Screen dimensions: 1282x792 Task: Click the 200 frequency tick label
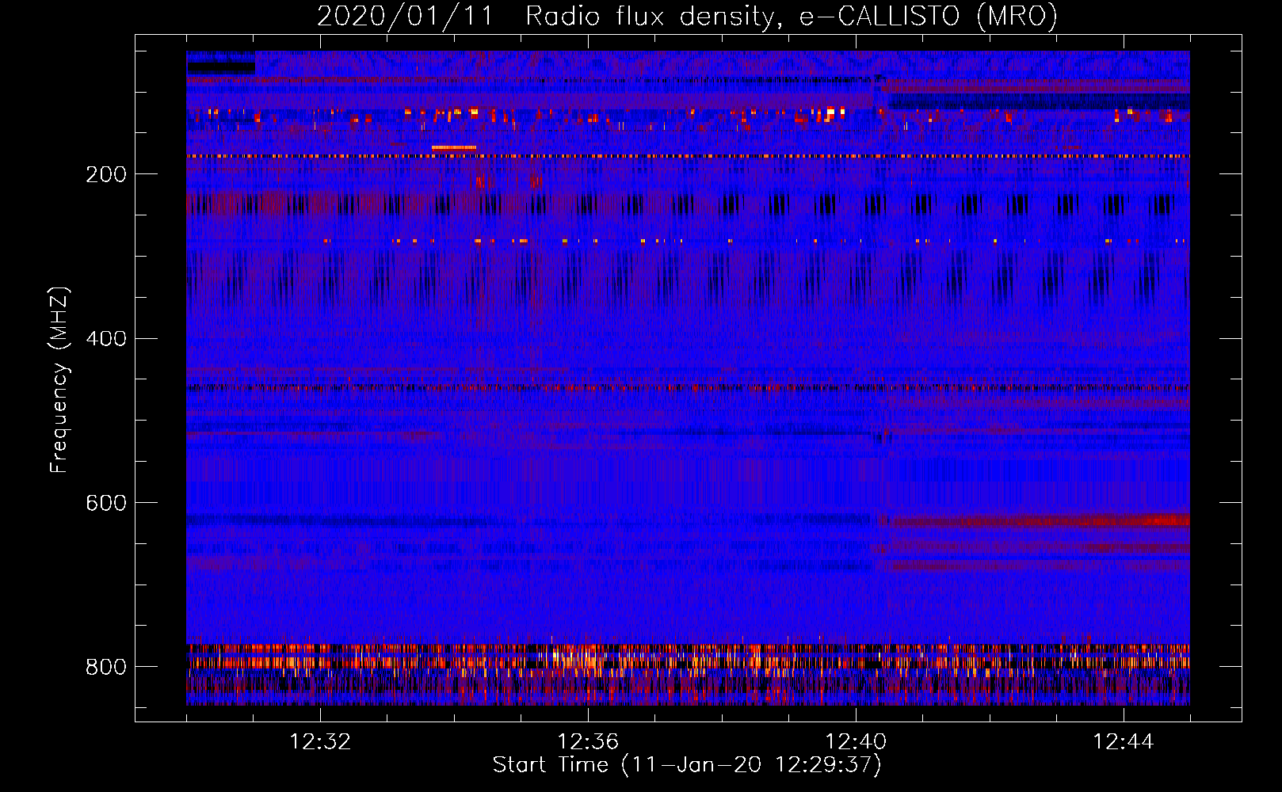click(x=105, y=174)
